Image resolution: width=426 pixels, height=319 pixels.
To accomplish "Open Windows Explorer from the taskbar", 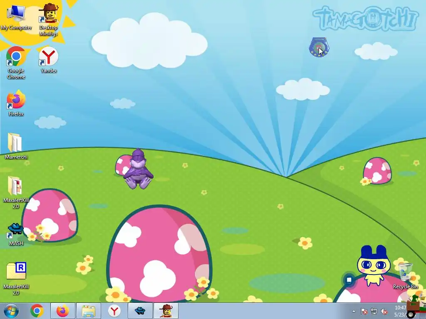I will 89,311.
